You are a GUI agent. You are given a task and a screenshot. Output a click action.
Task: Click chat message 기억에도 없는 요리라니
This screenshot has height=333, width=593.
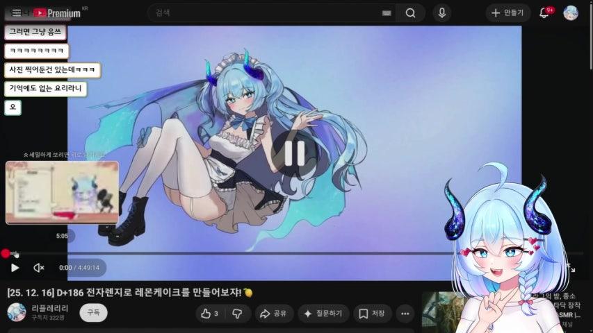pyautogui.click(x=45, y=89)
